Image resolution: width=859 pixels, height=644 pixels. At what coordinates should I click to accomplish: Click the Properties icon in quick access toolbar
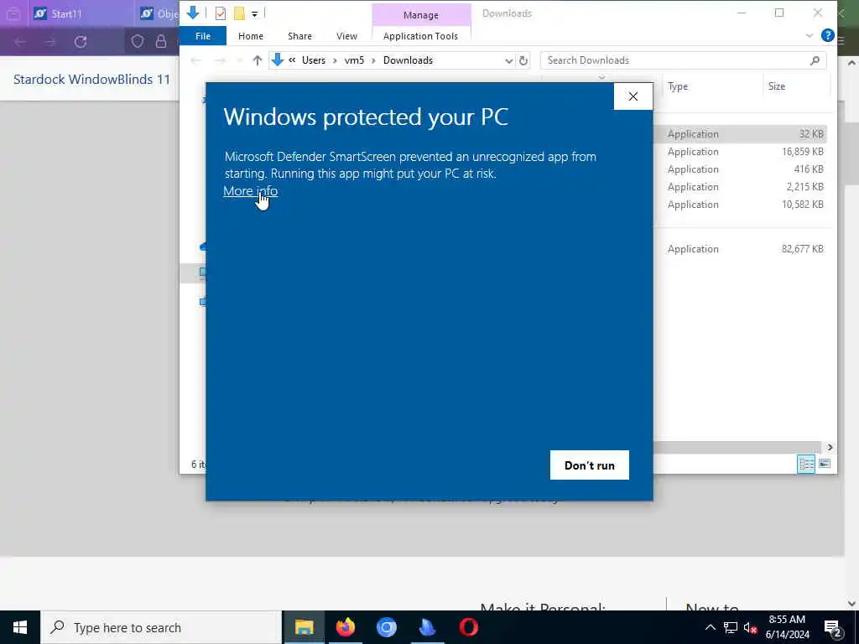click(x=221, y=13)
